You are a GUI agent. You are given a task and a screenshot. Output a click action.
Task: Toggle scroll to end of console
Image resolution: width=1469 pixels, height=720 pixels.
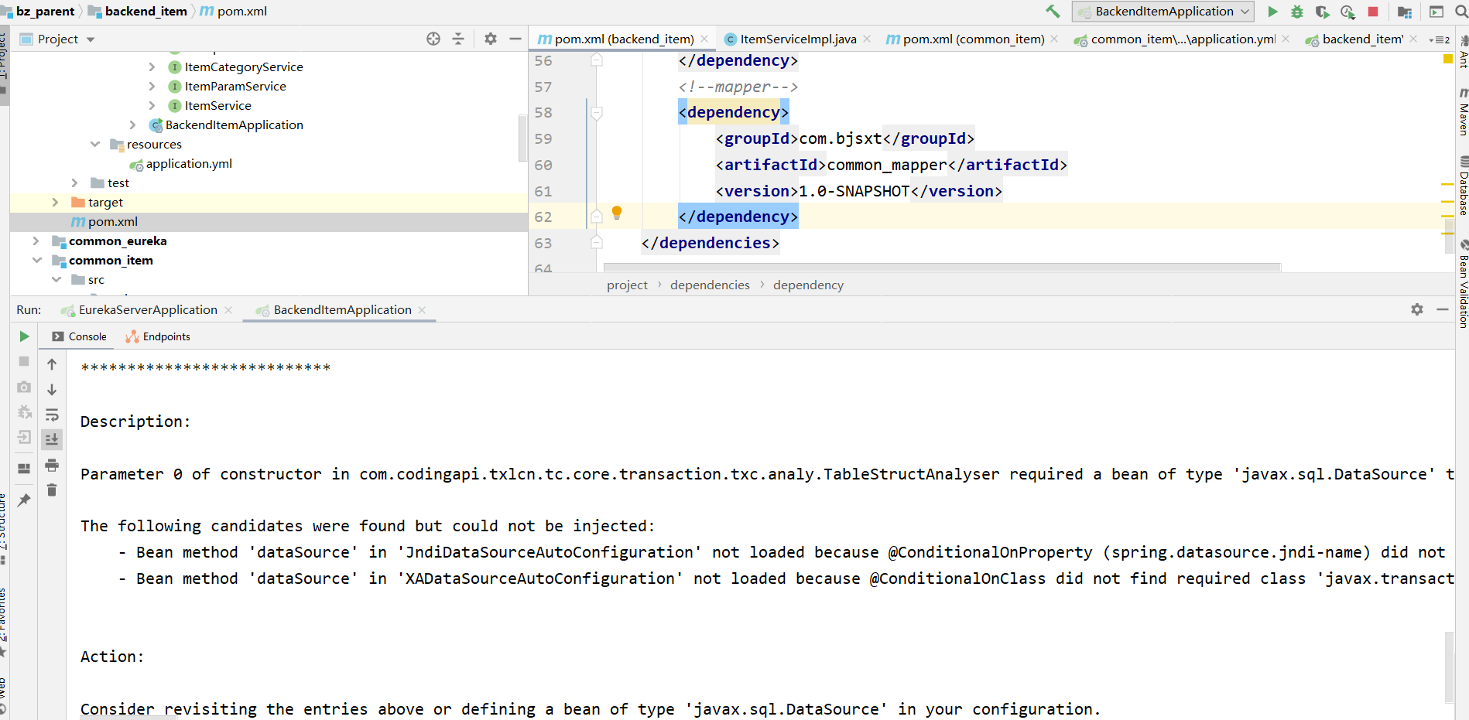(x=52, y=439)
